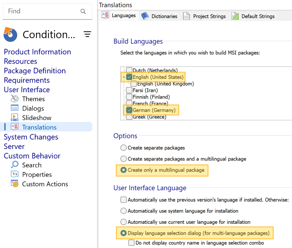Check do not display country name option
Viewport: 292px width, 248px height.
(131, 243)
